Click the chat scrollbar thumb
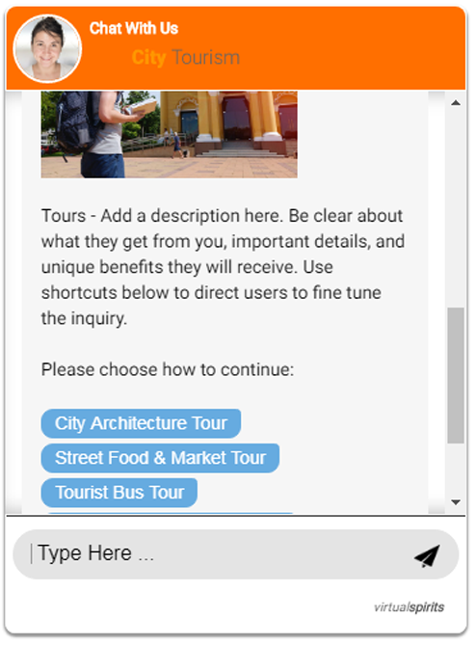 point(456,375)
